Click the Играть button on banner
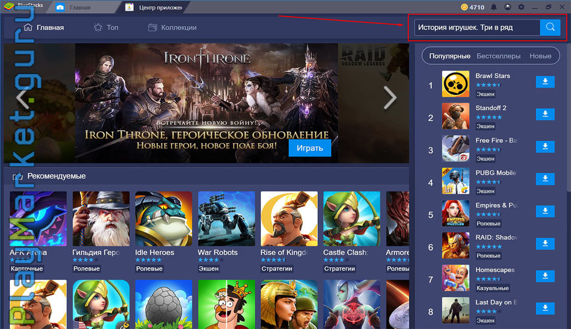 [x=310, y=148]
